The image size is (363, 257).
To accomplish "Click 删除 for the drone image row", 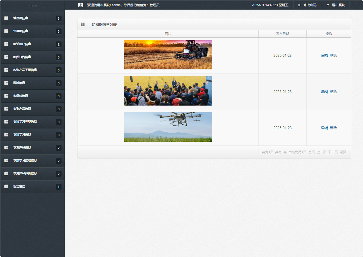I will 333,128.
